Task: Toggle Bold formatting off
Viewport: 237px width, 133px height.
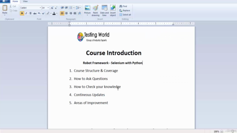Action: [x=22, y=13]
